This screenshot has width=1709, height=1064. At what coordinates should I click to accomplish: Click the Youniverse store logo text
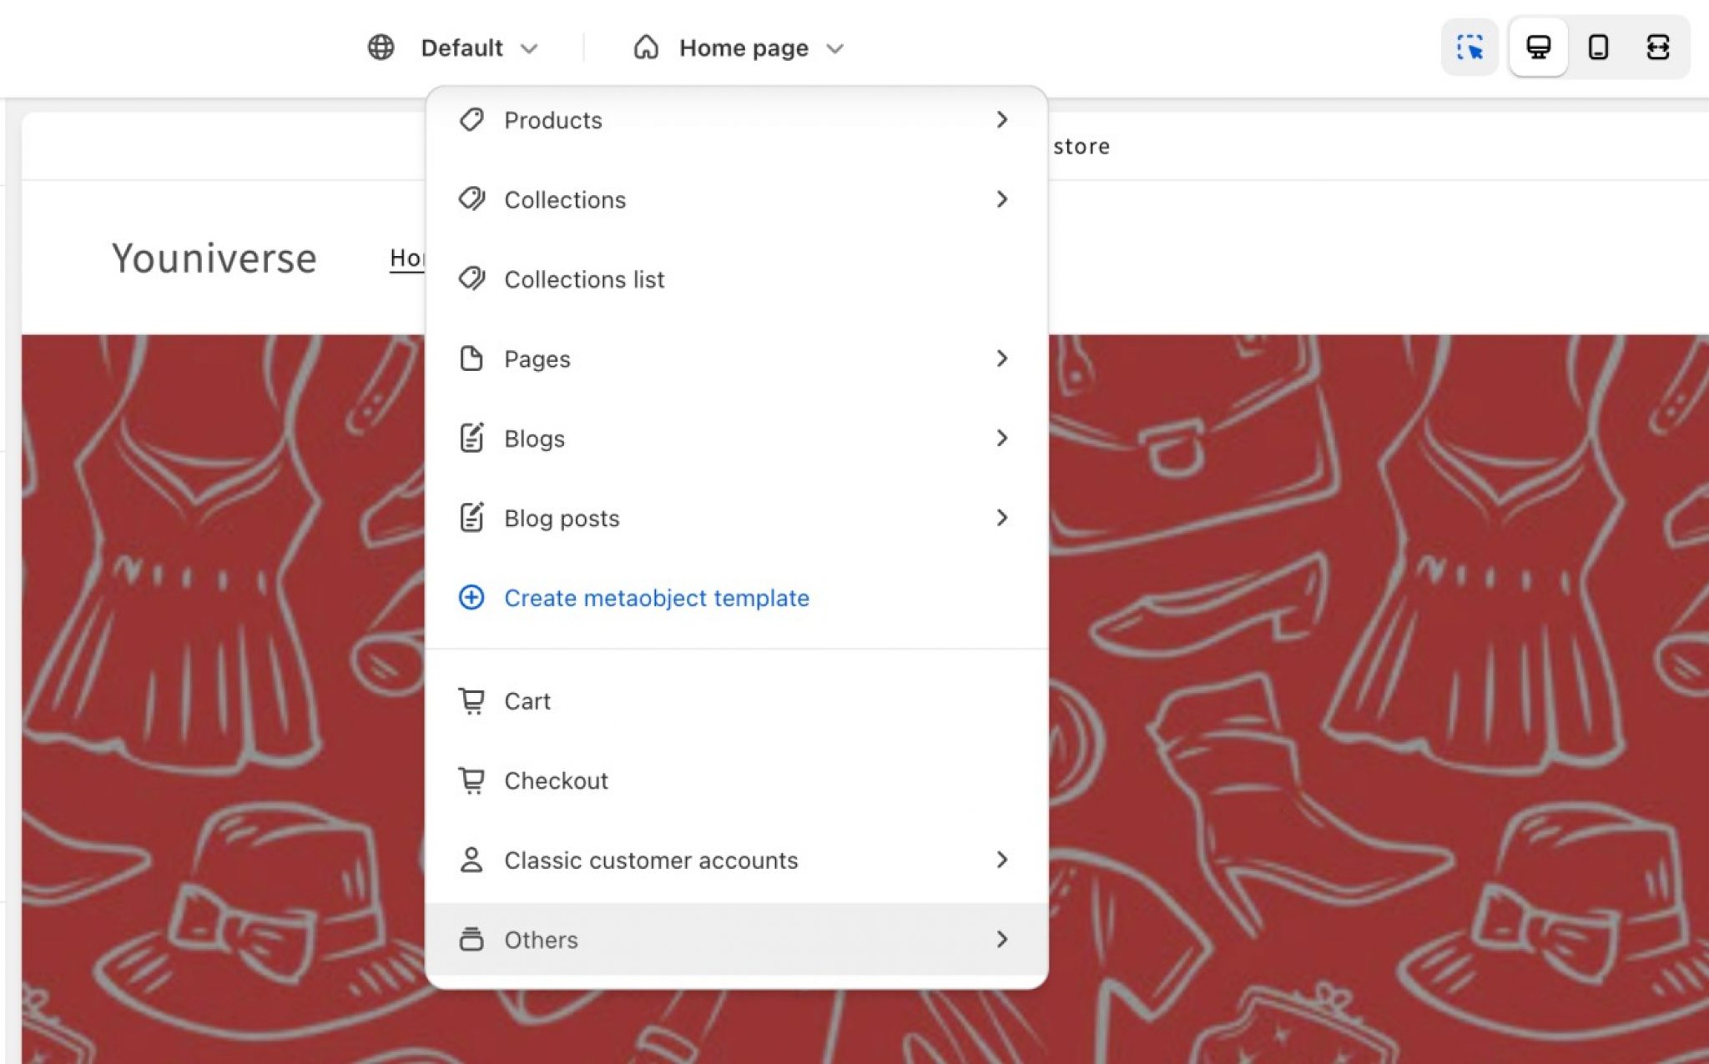tap(214, 258)
